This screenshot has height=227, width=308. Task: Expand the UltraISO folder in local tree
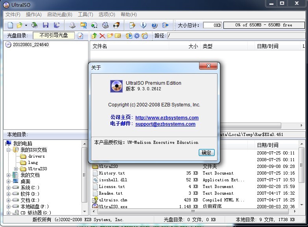click(x=16, y=169)
